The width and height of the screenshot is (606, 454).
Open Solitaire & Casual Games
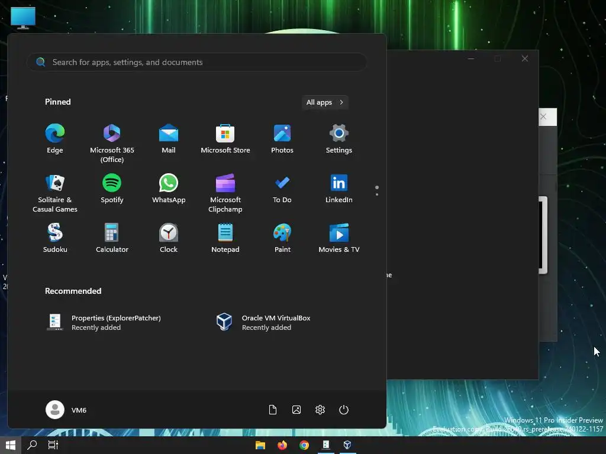(x=55, y=193)
